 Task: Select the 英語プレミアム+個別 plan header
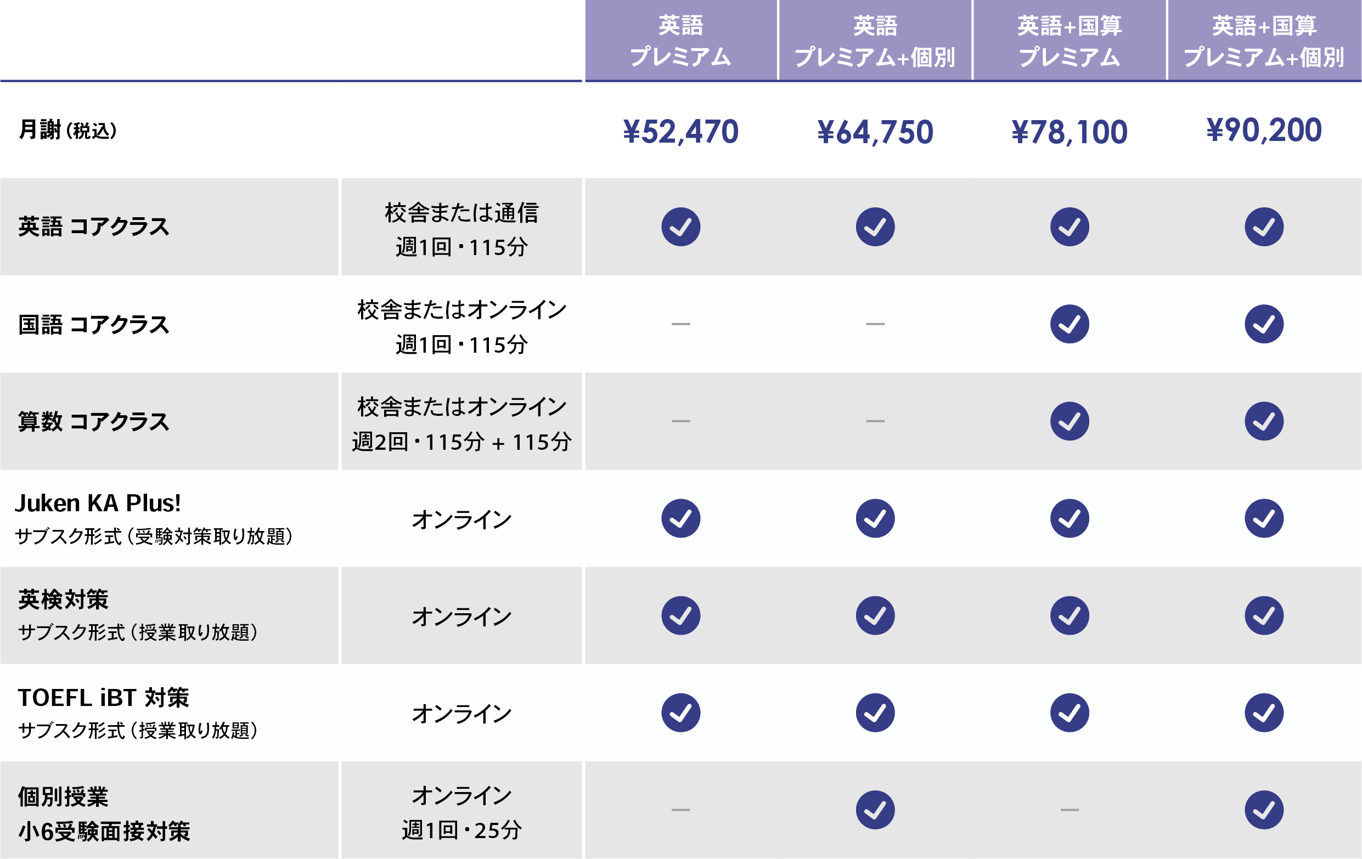(875, 41)
